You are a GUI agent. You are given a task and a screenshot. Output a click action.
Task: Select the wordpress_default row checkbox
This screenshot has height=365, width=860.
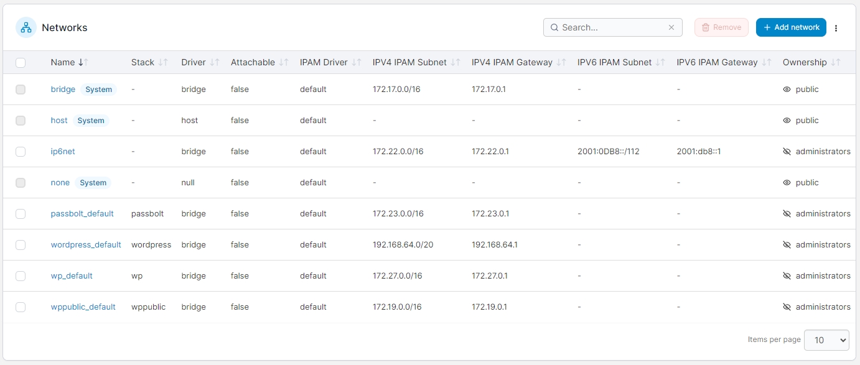[21, 245]
